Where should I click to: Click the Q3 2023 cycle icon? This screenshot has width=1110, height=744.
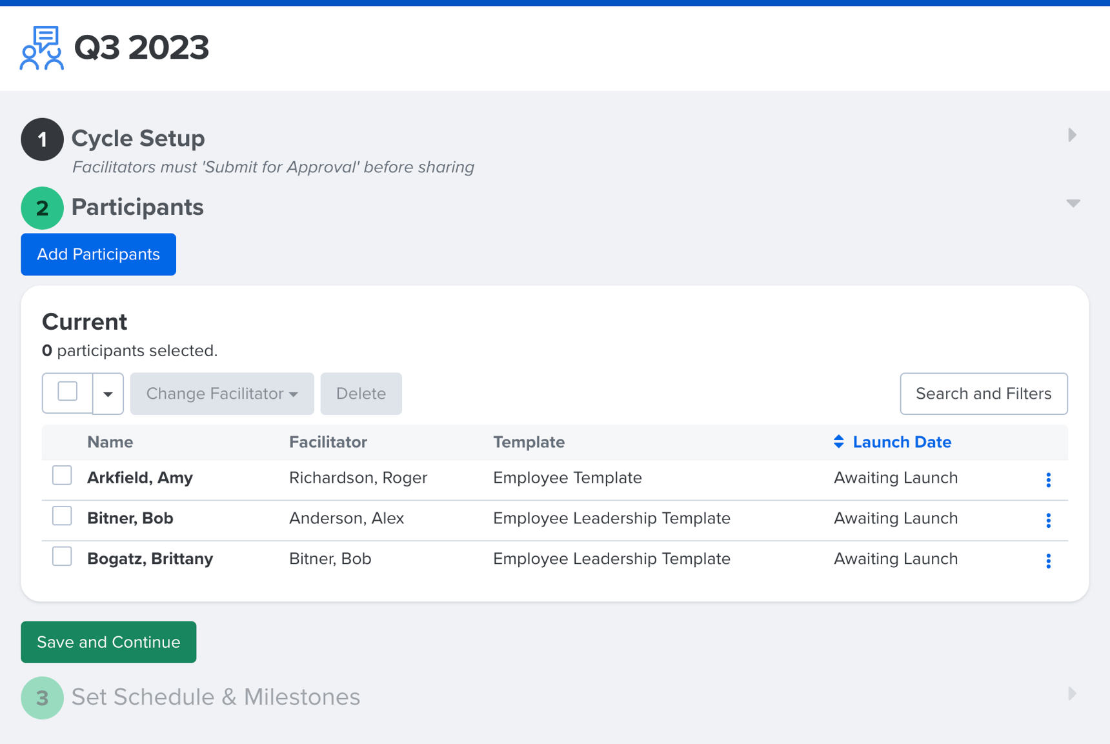point(41,48)
